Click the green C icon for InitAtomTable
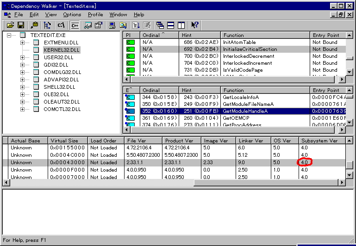356x246 pixels. tap(131, 43)
